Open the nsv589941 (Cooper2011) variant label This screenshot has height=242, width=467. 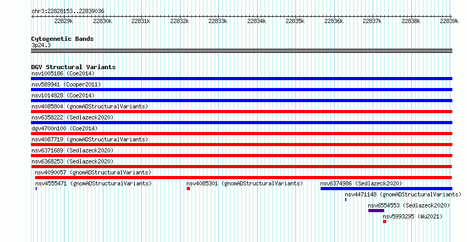[x=66, y=84]
